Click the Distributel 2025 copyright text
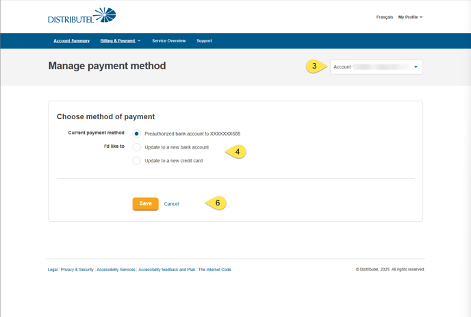Image resolution: width=471 pixels, height=317 pixels. point(390,270)
